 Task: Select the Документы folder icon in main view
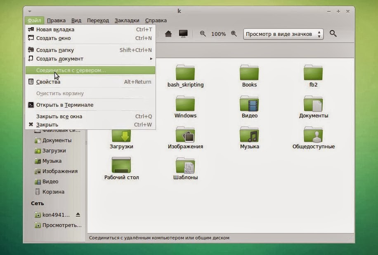[313, 103]
